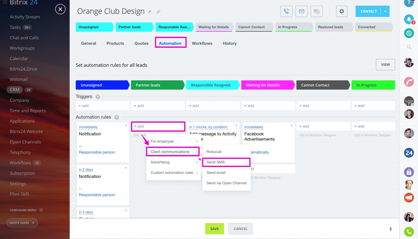The height and width of the screenshot is (239, 418).
Task: Set lead status to Waiting for Details in top bar
Action: point(213,27)
